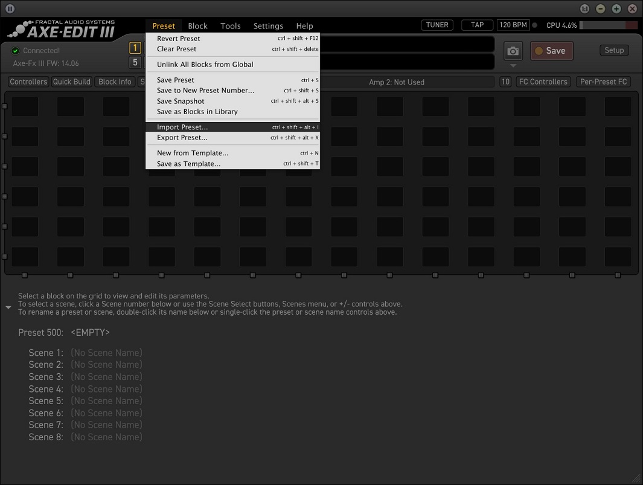Screen dimensions: 643x485
Task: Toggle the first row connector handle on grid
Action: [5, 106]
